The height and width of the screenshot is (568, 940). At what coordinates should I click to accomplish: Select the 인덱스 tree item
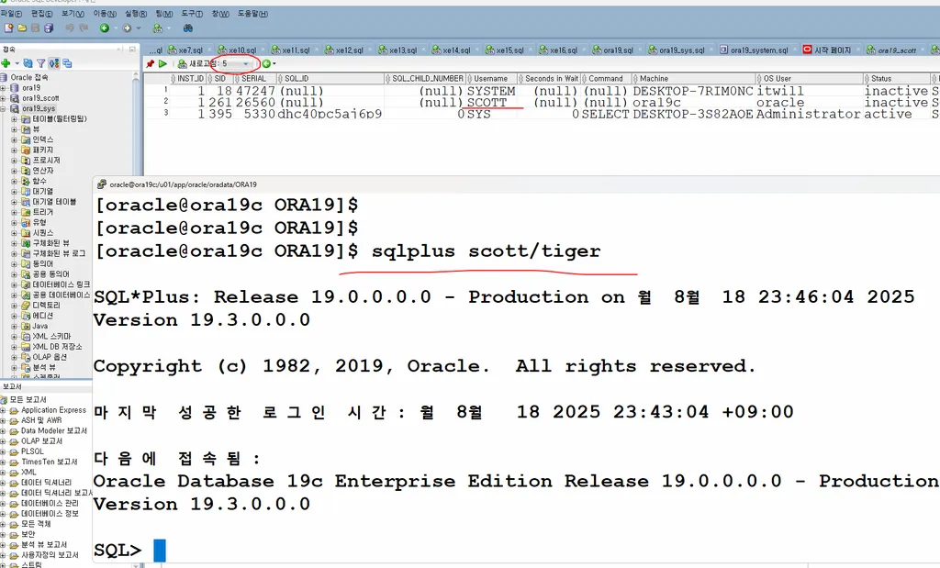42,139
